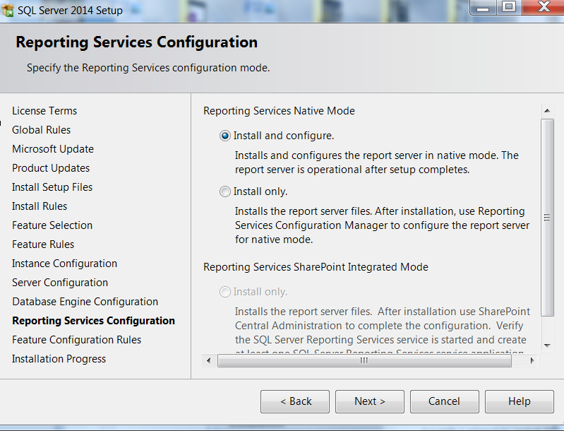Choose Native Mode Install only option
This screenshot has width=564, height=431.
click(225, 191)
